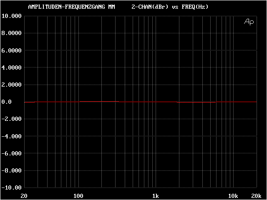Click the 10.000 top y-axis label
Image resolution: width=267 pixels, height=200 pixels.
point(12,16)
